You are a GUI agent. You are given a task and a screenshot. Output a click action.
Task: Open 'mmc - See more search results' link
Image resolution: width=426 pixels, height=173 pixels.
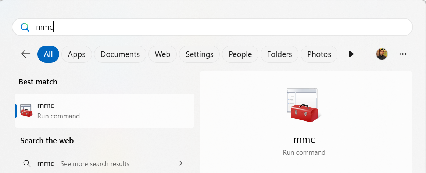point(83,163)
